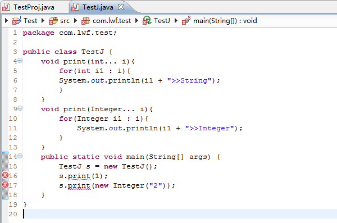The width and height of the screenshot is (337, 223).
Task: Open the src breadcrumb item
Action: point(65,21)
